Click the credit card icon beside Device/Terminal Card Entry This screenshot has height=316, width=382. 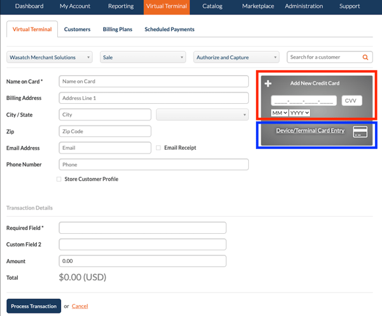[360, 132]
